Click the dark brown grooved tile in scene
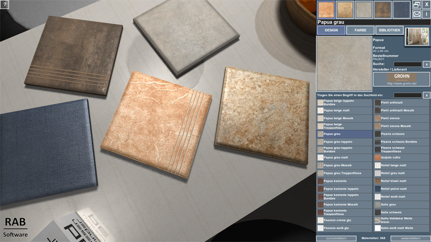The image size is (431, 242). tap(74, 55)
